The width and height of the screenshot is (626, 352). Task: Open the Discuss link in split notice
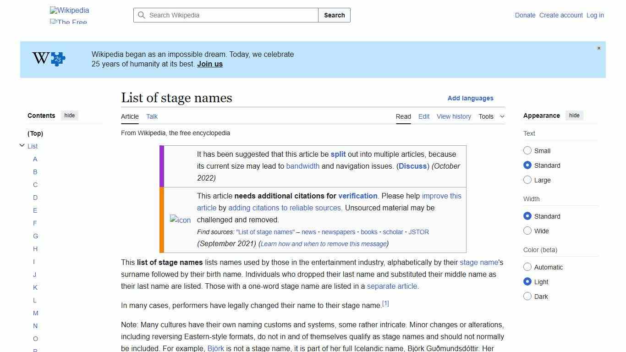412,166
